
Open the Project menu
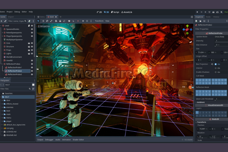click(x=9, y=12)
